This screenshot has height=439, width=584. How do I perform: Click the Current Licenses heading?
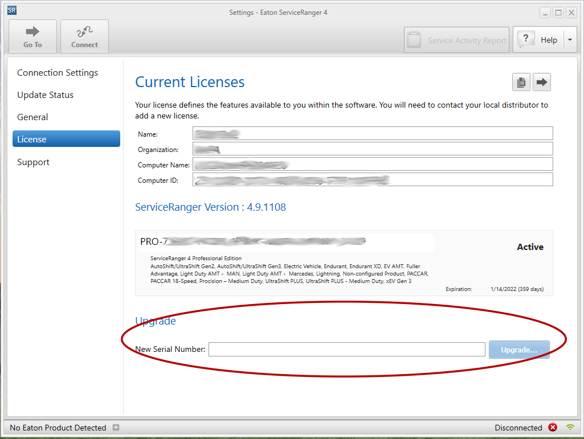(x=190, y=82)
